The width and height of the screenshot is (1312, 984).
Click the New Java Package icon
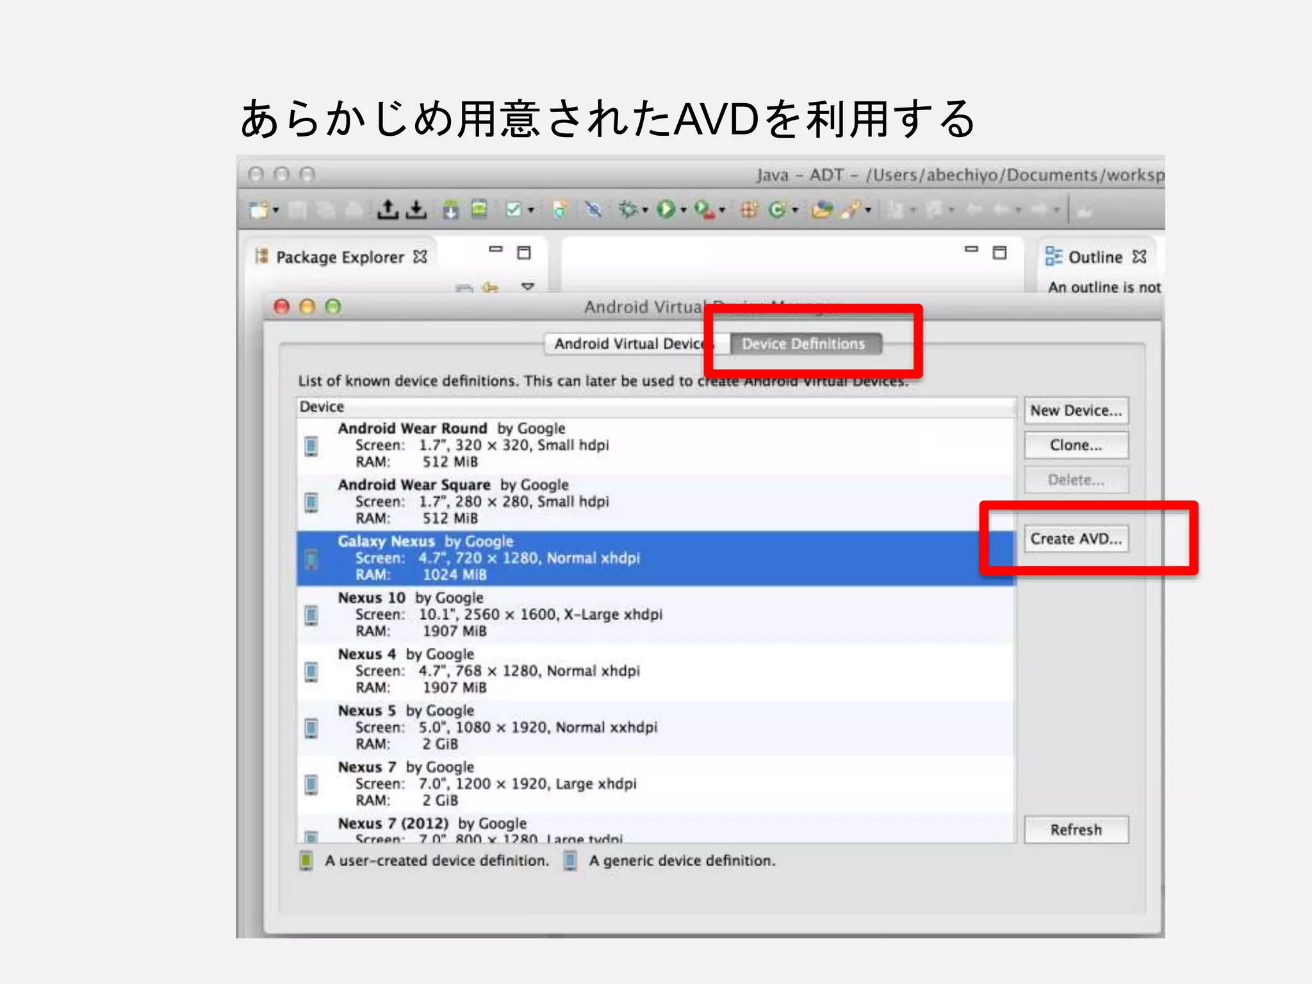[748, 209]
